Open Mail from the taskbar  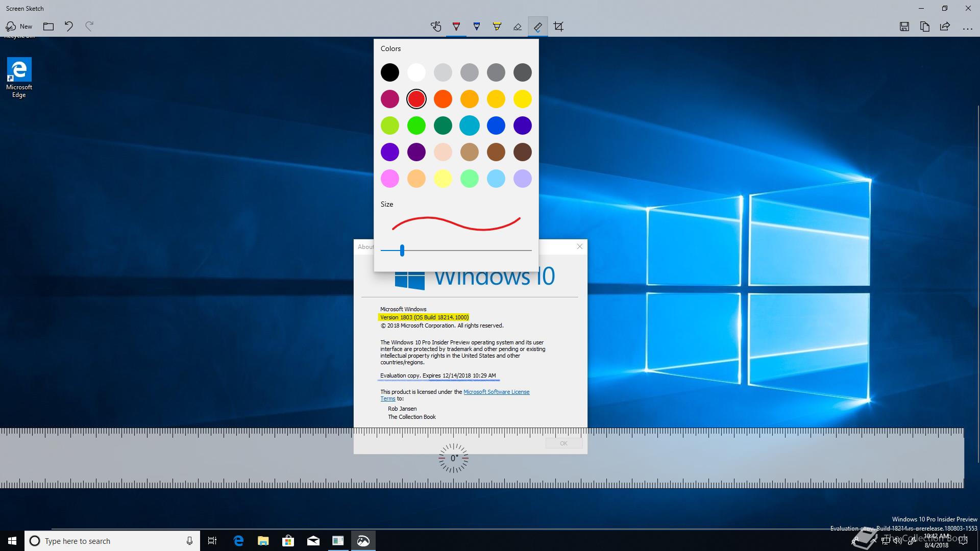(313, 541)
